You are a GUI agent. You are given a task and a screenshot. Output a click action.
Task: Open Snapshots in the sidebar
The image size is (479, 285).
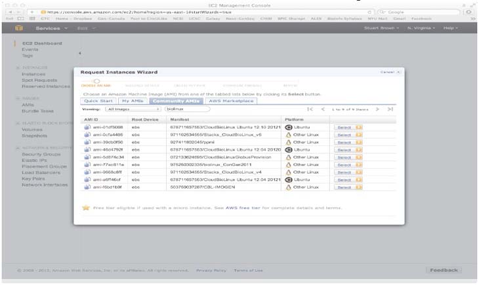point(35,136)
